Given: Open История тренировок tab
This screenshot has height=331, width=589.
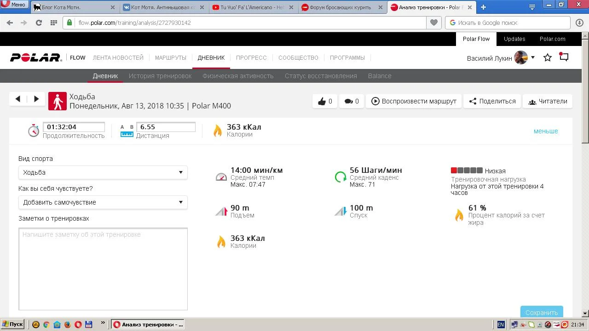Looking at the screenshot, I should (x=160, y=76).
